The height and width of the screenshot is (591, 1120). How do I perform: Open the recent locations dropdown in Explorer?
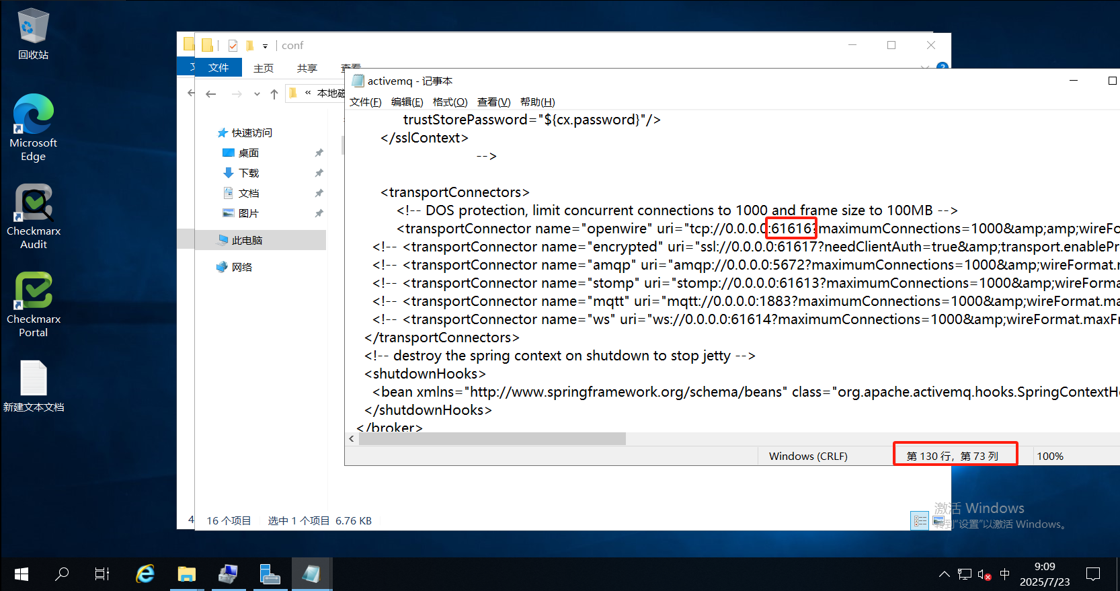coord(257,94)
